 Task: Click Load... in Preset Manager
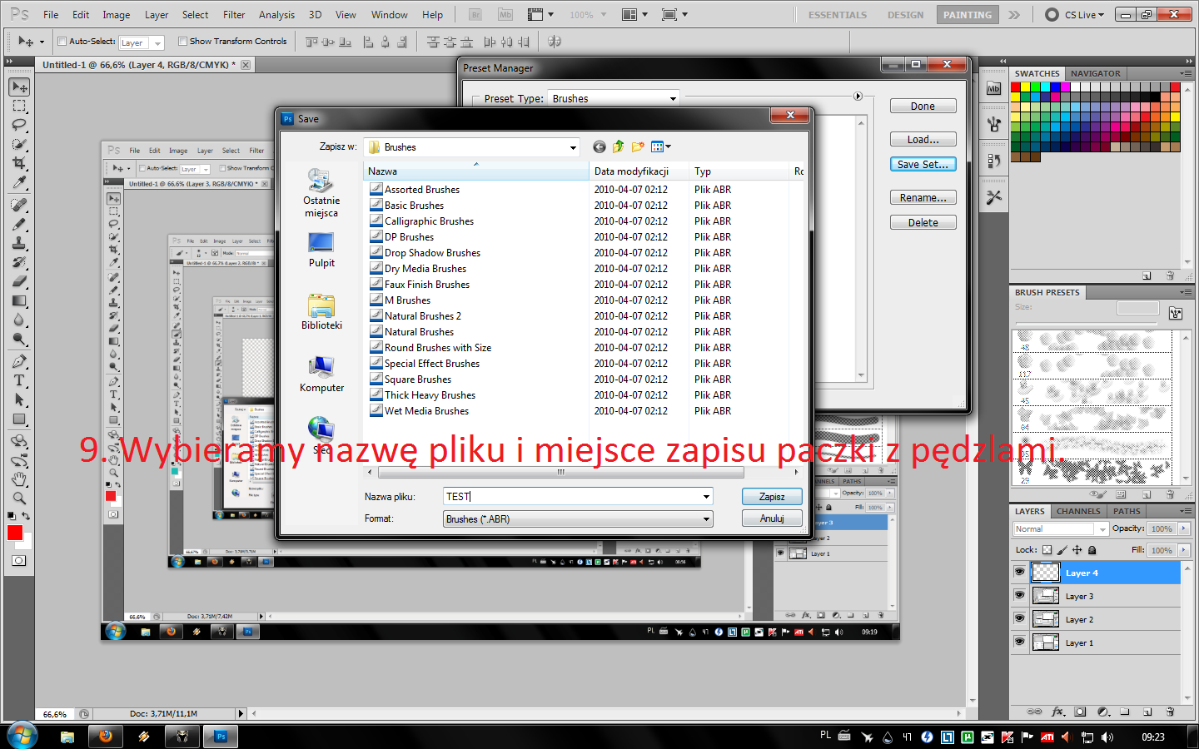[923, 139]
